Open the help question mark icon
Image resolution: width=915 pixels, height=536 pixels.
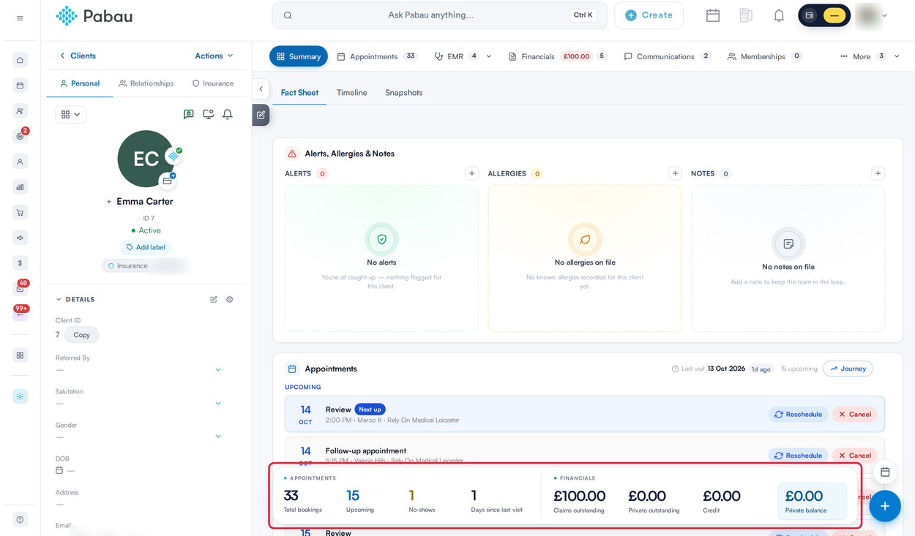pyautogui.click(x=20, y=520)
